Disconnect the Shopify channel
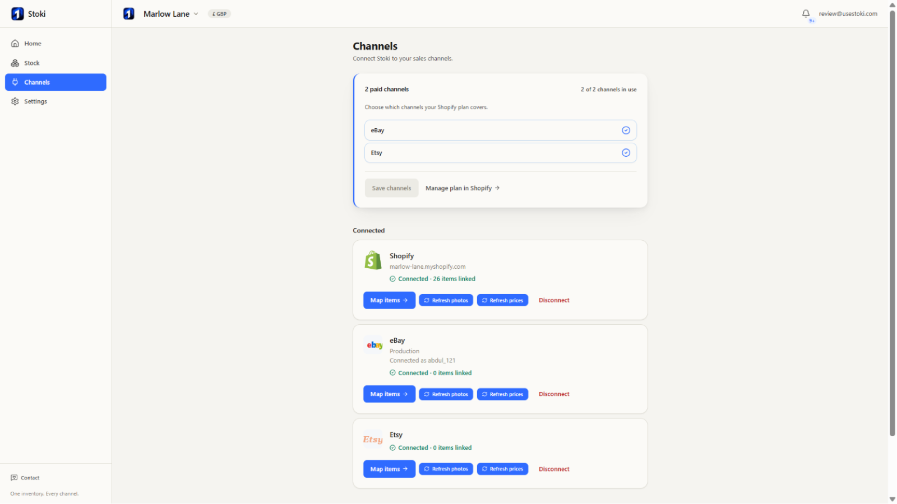The image size is (897, 504). click(554, 300)
